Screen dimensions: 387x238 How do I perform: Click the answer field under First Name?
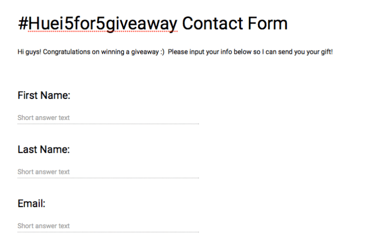tap(108, 118)
